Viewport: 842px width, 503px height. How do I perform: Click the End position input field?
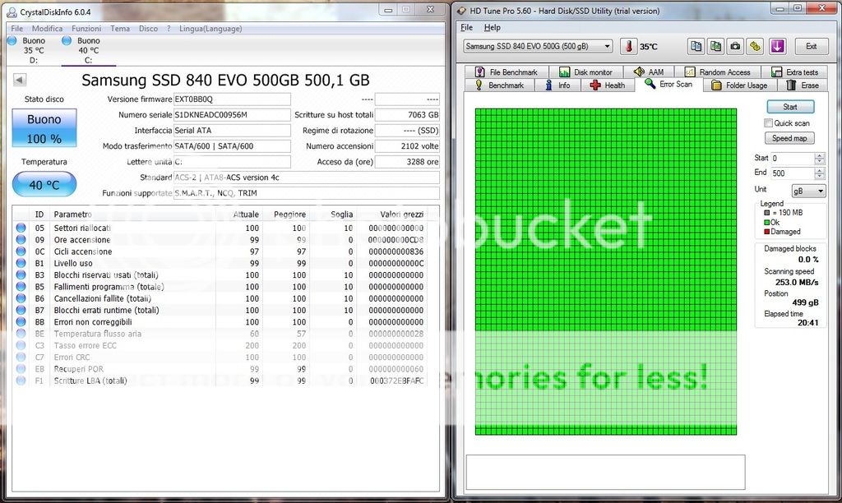pos(793,173)
